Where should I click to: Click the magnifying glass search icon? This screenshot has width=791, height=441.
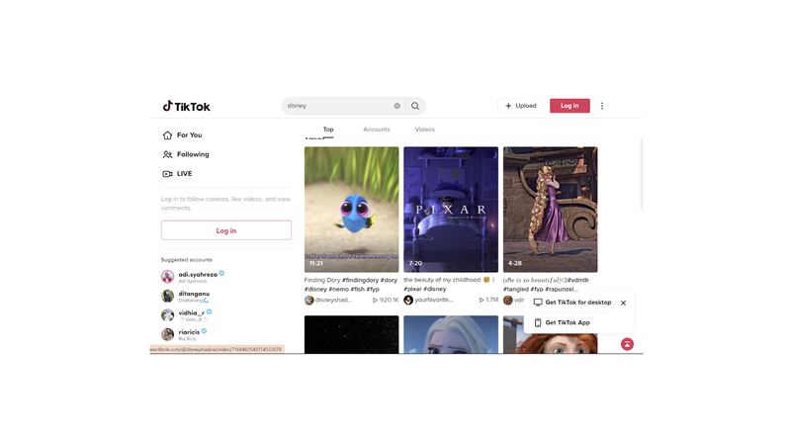(415, 106)
